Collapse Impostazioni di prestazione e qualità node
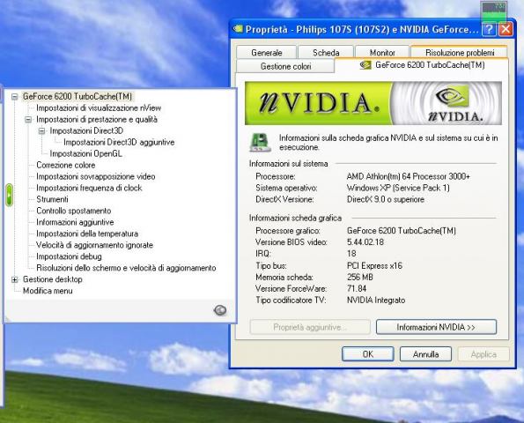 coord(28,119)
